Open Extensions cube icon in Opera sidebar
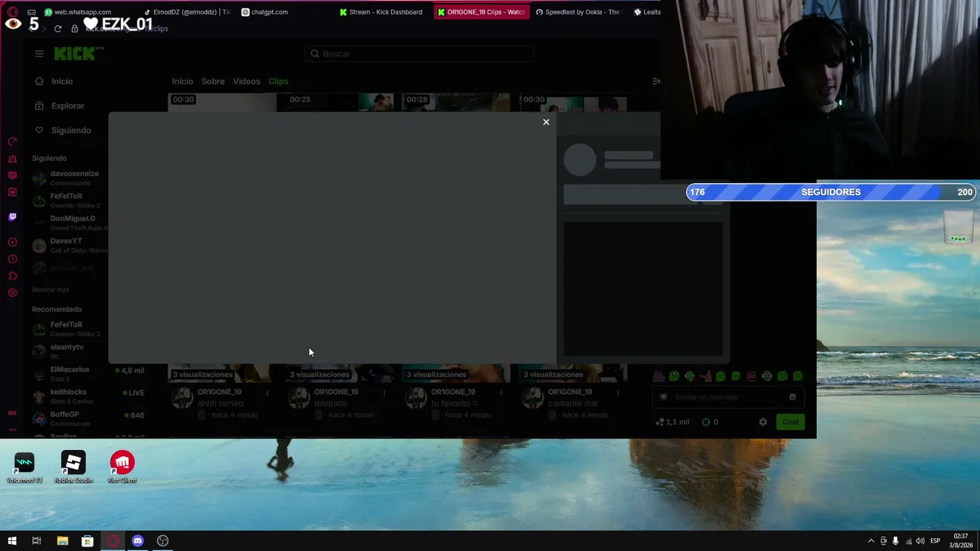This screenshot has height=551, width=980. pyautogui.click(x=12, y=275)
